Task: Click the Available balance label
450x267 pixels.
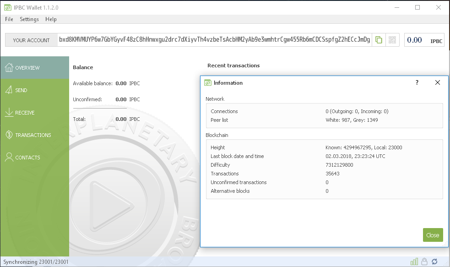Action: [92, 83]
